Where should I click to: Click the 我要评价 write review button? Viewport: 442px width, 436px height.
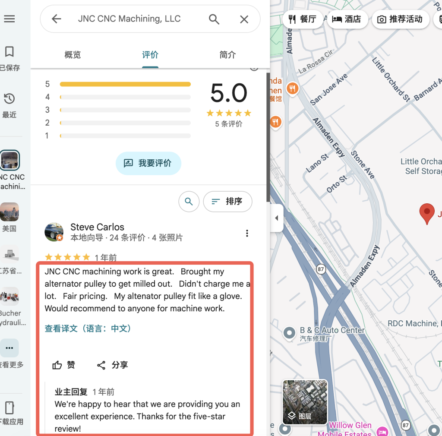tap(148, 163)
